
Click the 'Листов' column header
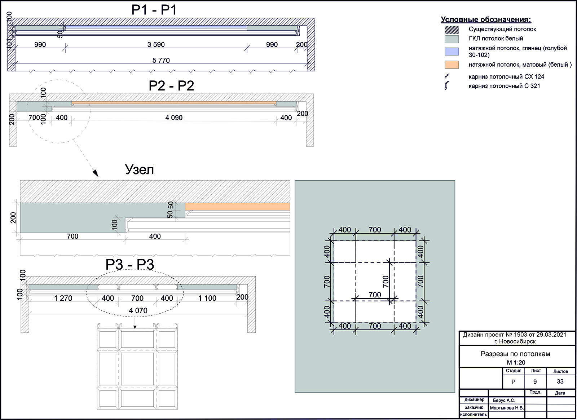tap(561, 371)
